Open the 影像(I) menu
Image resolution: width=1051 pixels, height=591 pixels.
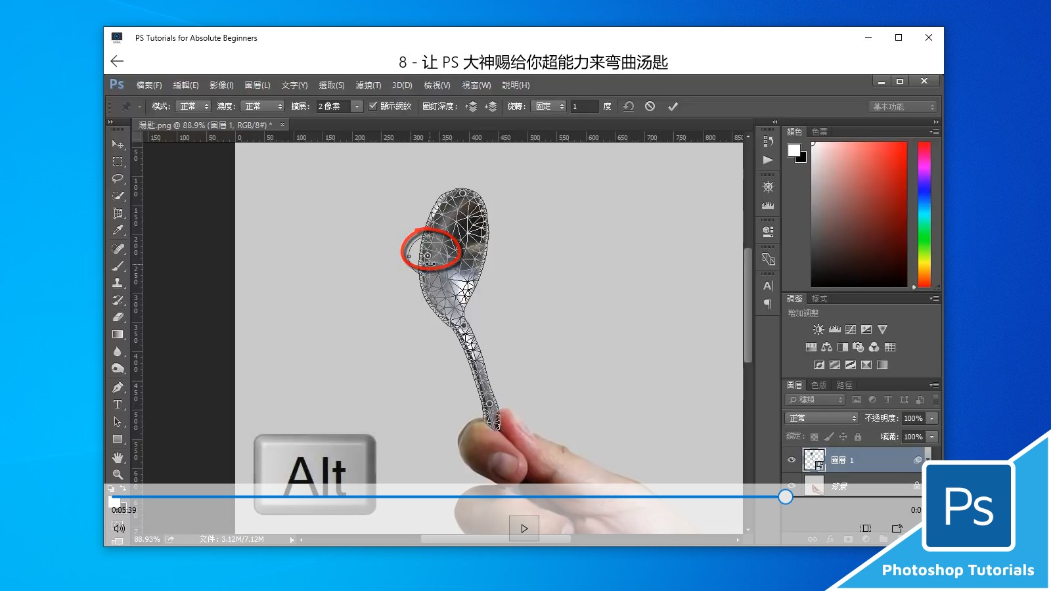(221, 85)
